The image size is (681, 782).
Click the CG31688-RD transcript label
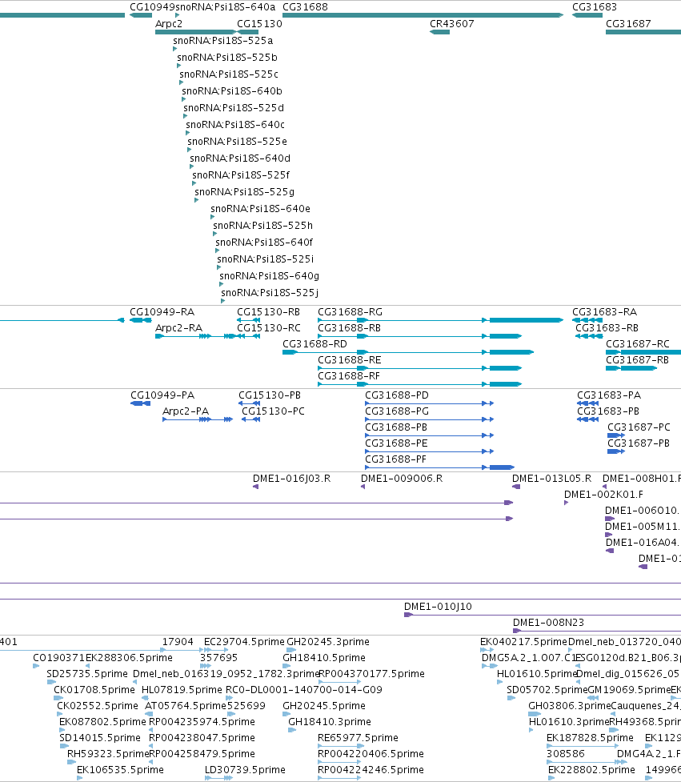click(314, 344)
